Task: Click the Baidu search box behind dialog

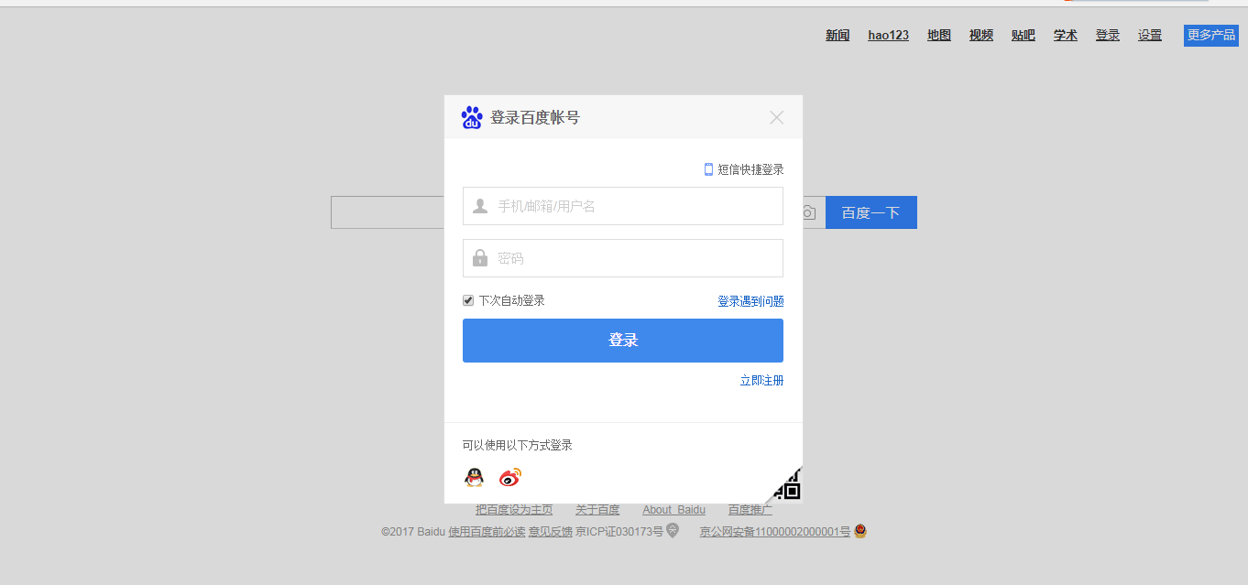Action: (x=388, y=212)
